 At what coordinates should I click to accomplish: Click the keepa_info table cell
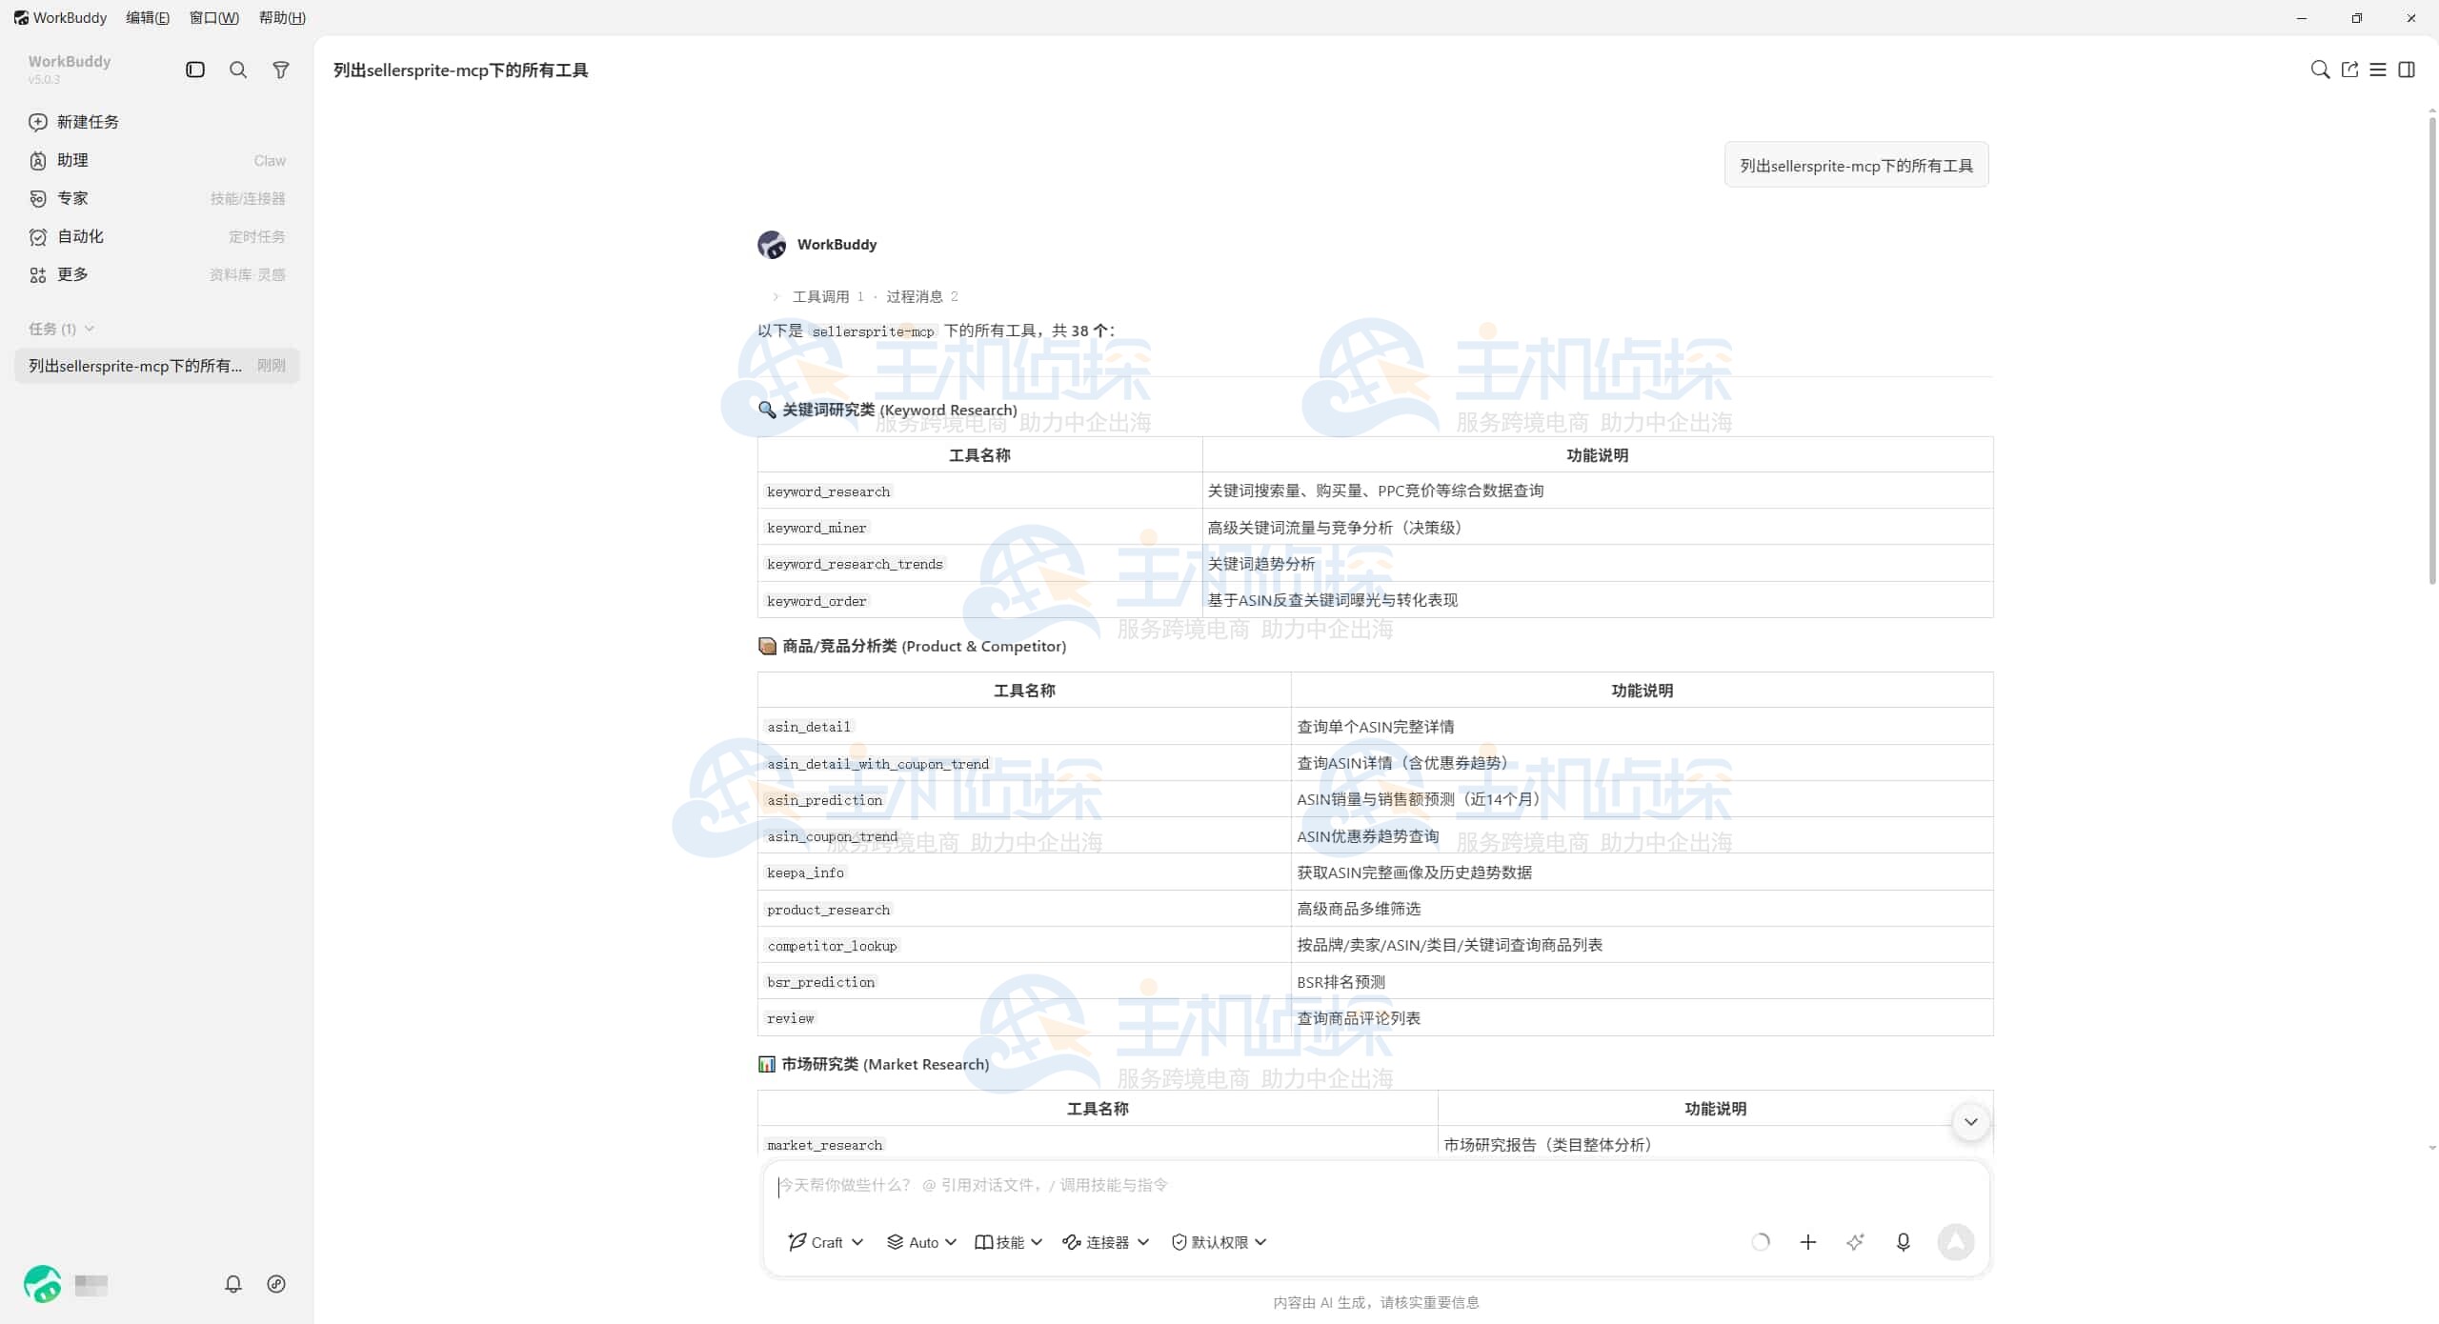[x=1024, y=873]
